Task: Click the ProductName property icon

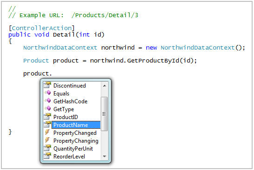Action: point(47,125)
